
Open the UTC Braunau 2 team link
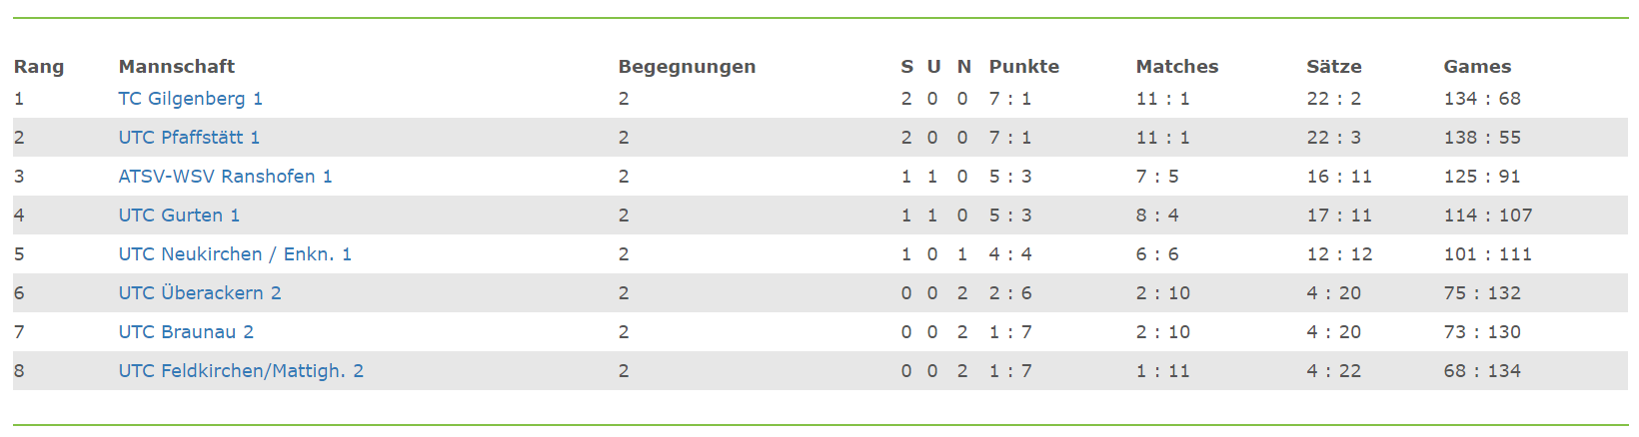click(186, 332)
